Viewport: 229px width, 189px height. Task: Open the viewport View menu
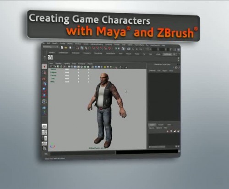click(51, 63)
